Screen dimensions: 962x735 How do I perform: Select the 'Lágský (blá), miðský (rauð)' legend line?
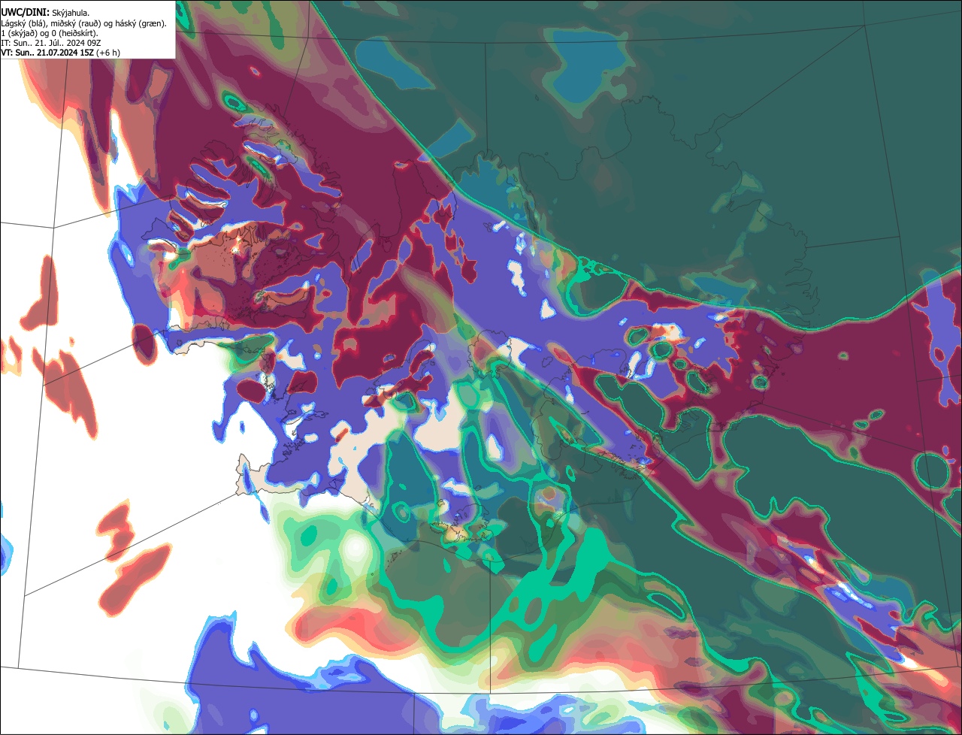84,23
